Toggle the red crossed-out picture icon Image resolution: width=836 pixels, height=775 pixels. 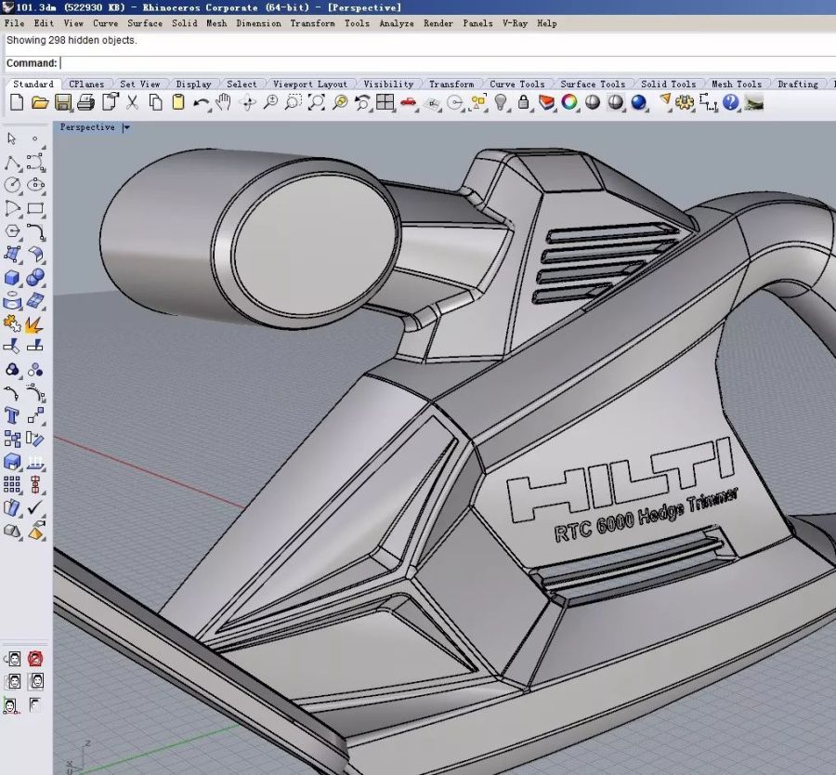35,659
